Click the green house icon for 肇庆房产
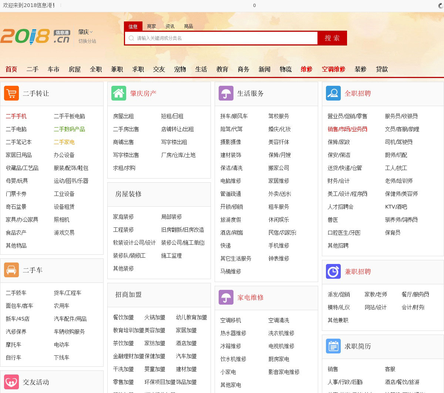444x393 pixels. 119,93
